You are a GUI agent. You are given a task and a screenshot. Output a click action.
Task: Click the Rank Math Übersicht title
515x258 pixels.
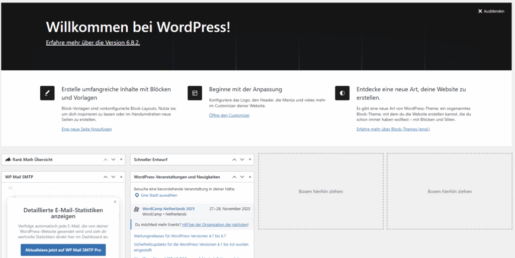pyautogui.click(x=33, y=160)
